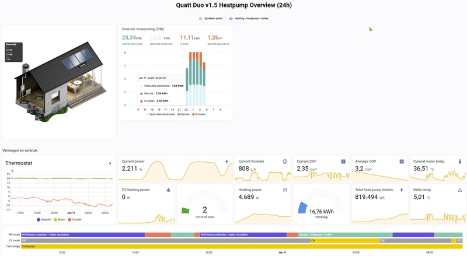Toggle Setpoint series in thermostat legend
The height and width of the screenshot is (256, 467).
[x=44, y=219]
